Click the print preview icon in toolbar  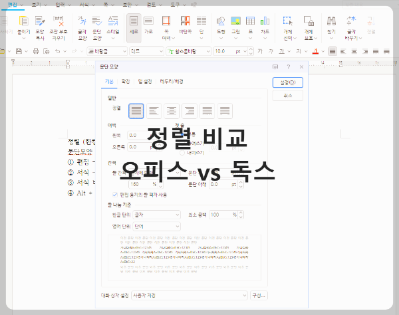click(x=47, y=51)
